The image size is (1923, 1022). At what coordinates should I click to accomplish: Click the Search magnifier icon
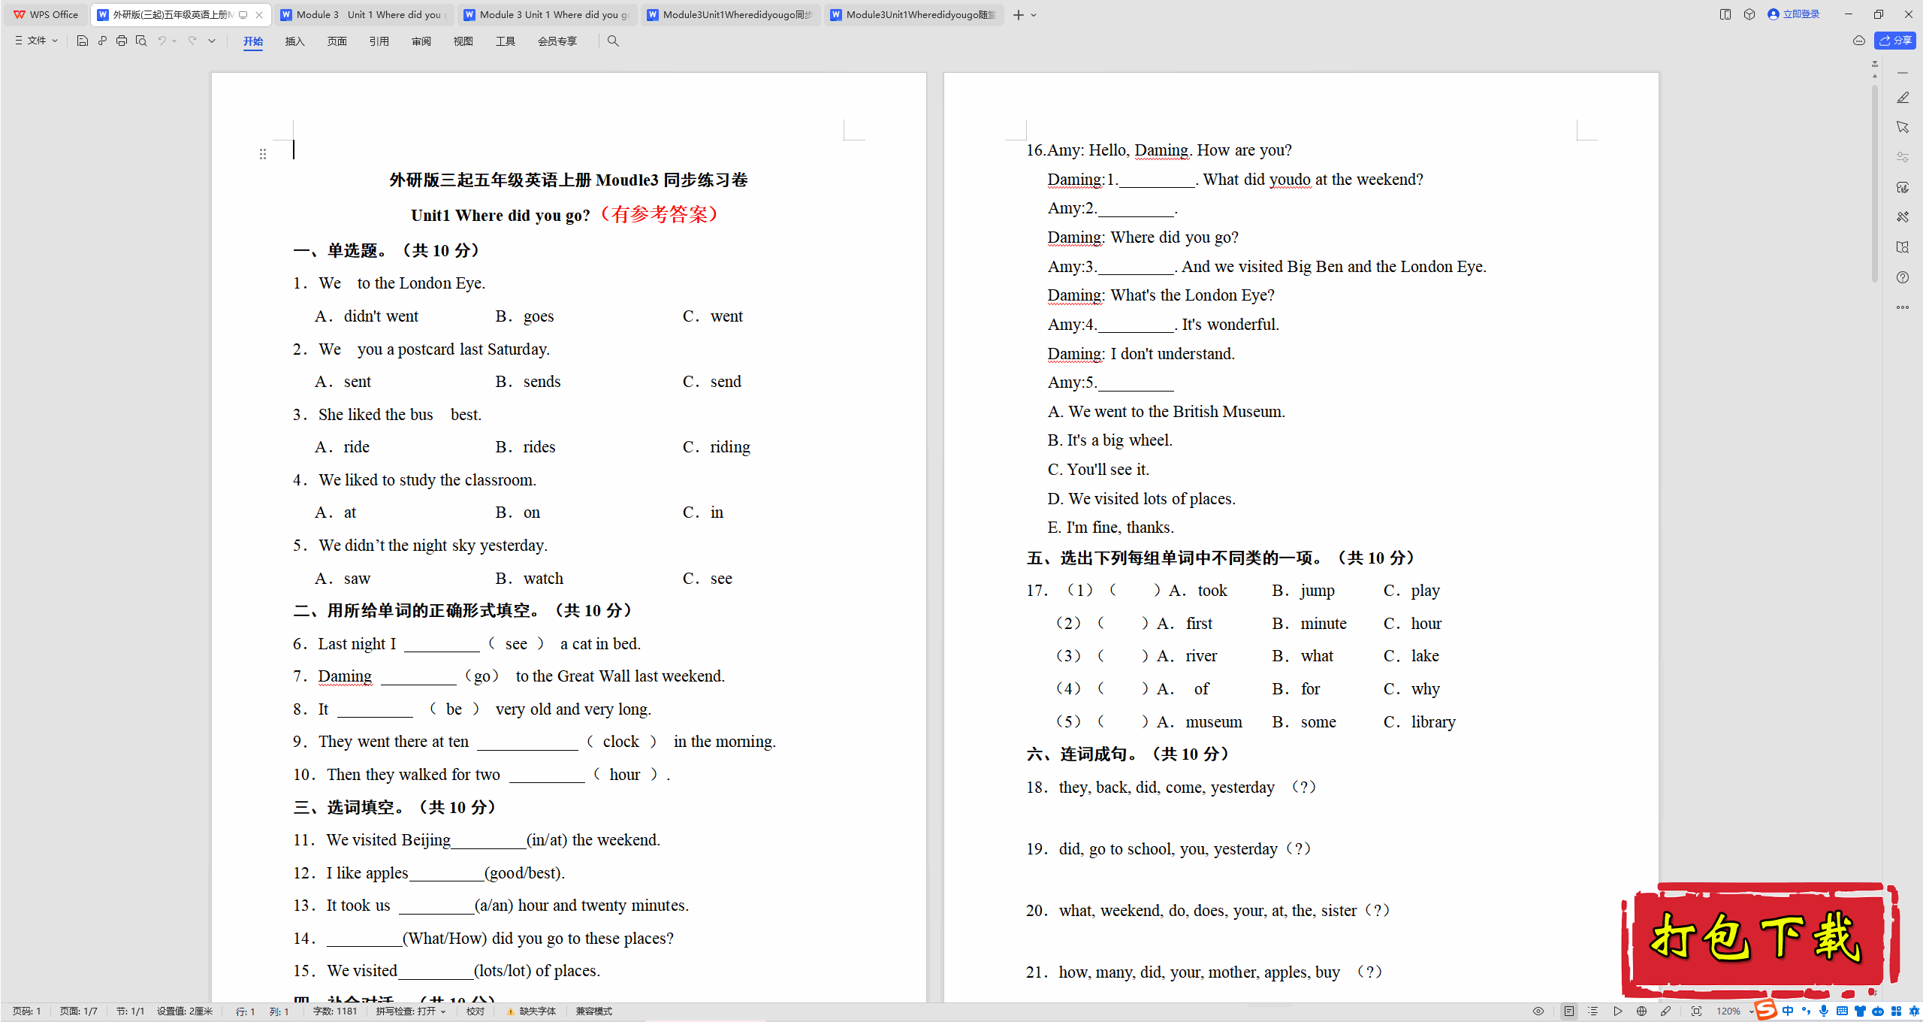tap(613, 41)
